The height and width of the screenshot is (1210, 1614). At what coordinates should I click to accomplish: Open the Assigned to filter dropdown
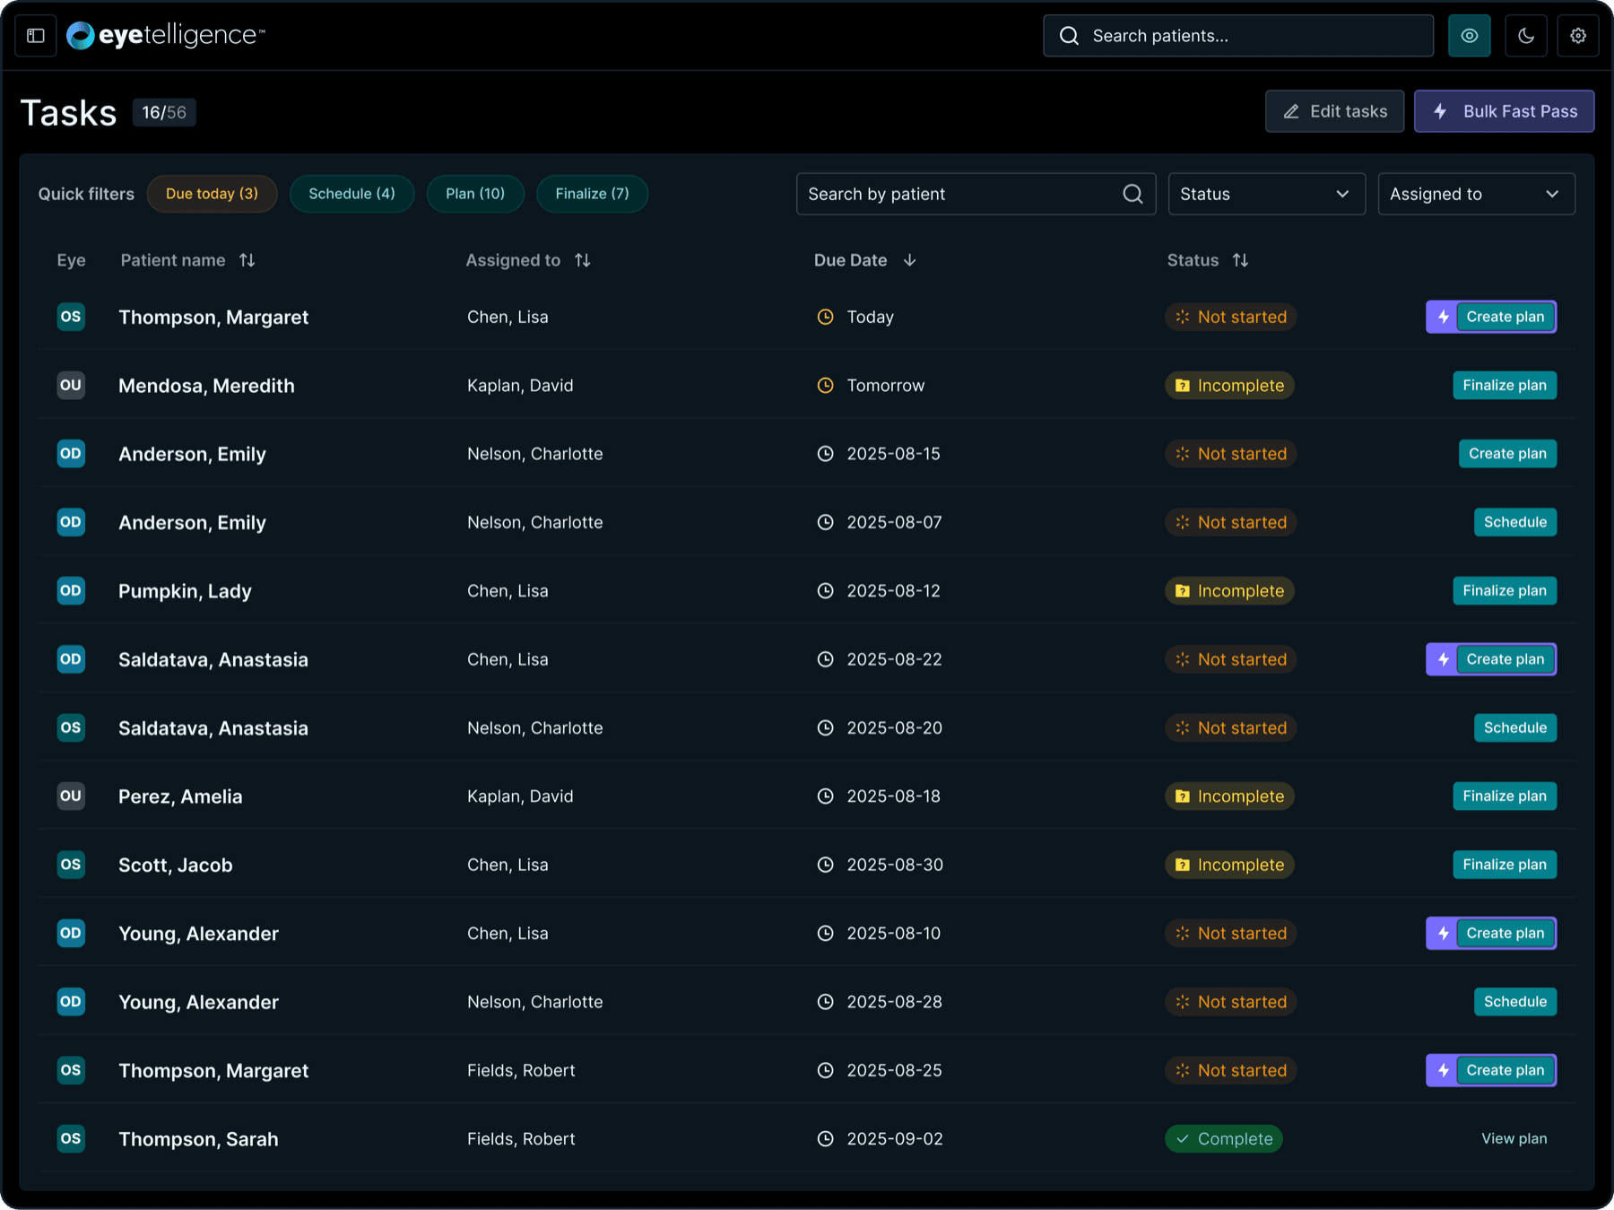coord(1476,194)
